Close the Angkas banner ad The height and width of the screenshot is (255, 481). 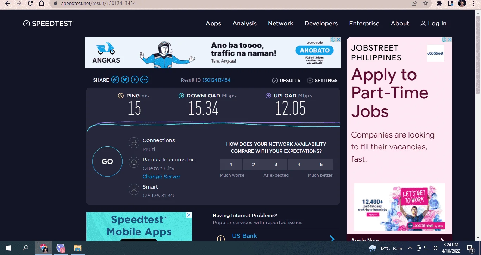point(338,40)
